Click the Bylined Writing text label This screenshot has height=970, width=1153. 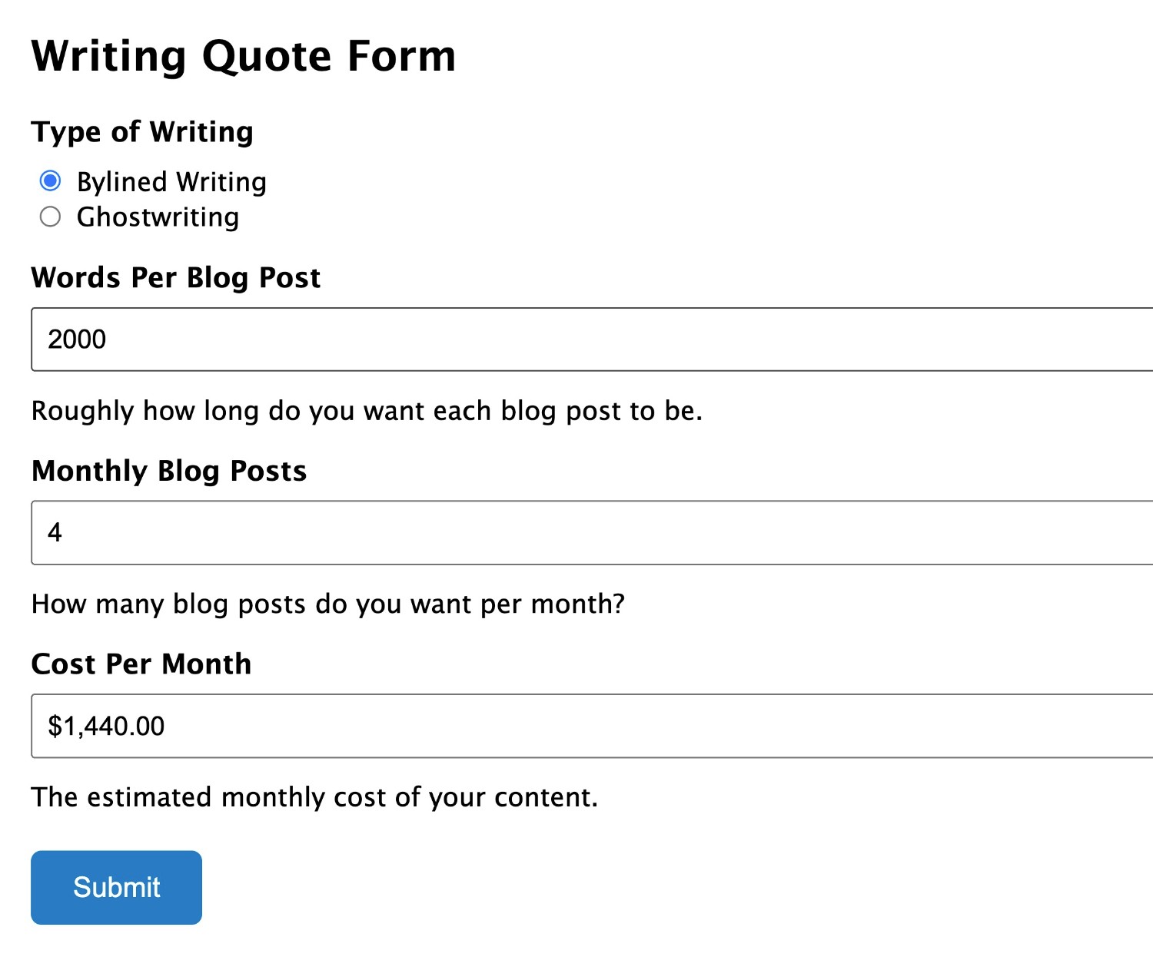point(171,181)
